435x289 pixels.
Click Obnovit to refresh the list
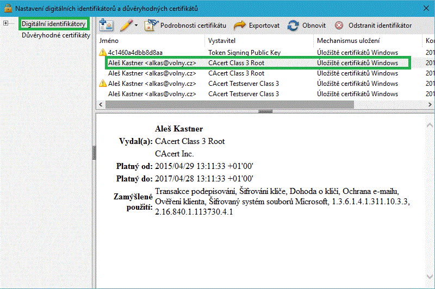[307, 25]
